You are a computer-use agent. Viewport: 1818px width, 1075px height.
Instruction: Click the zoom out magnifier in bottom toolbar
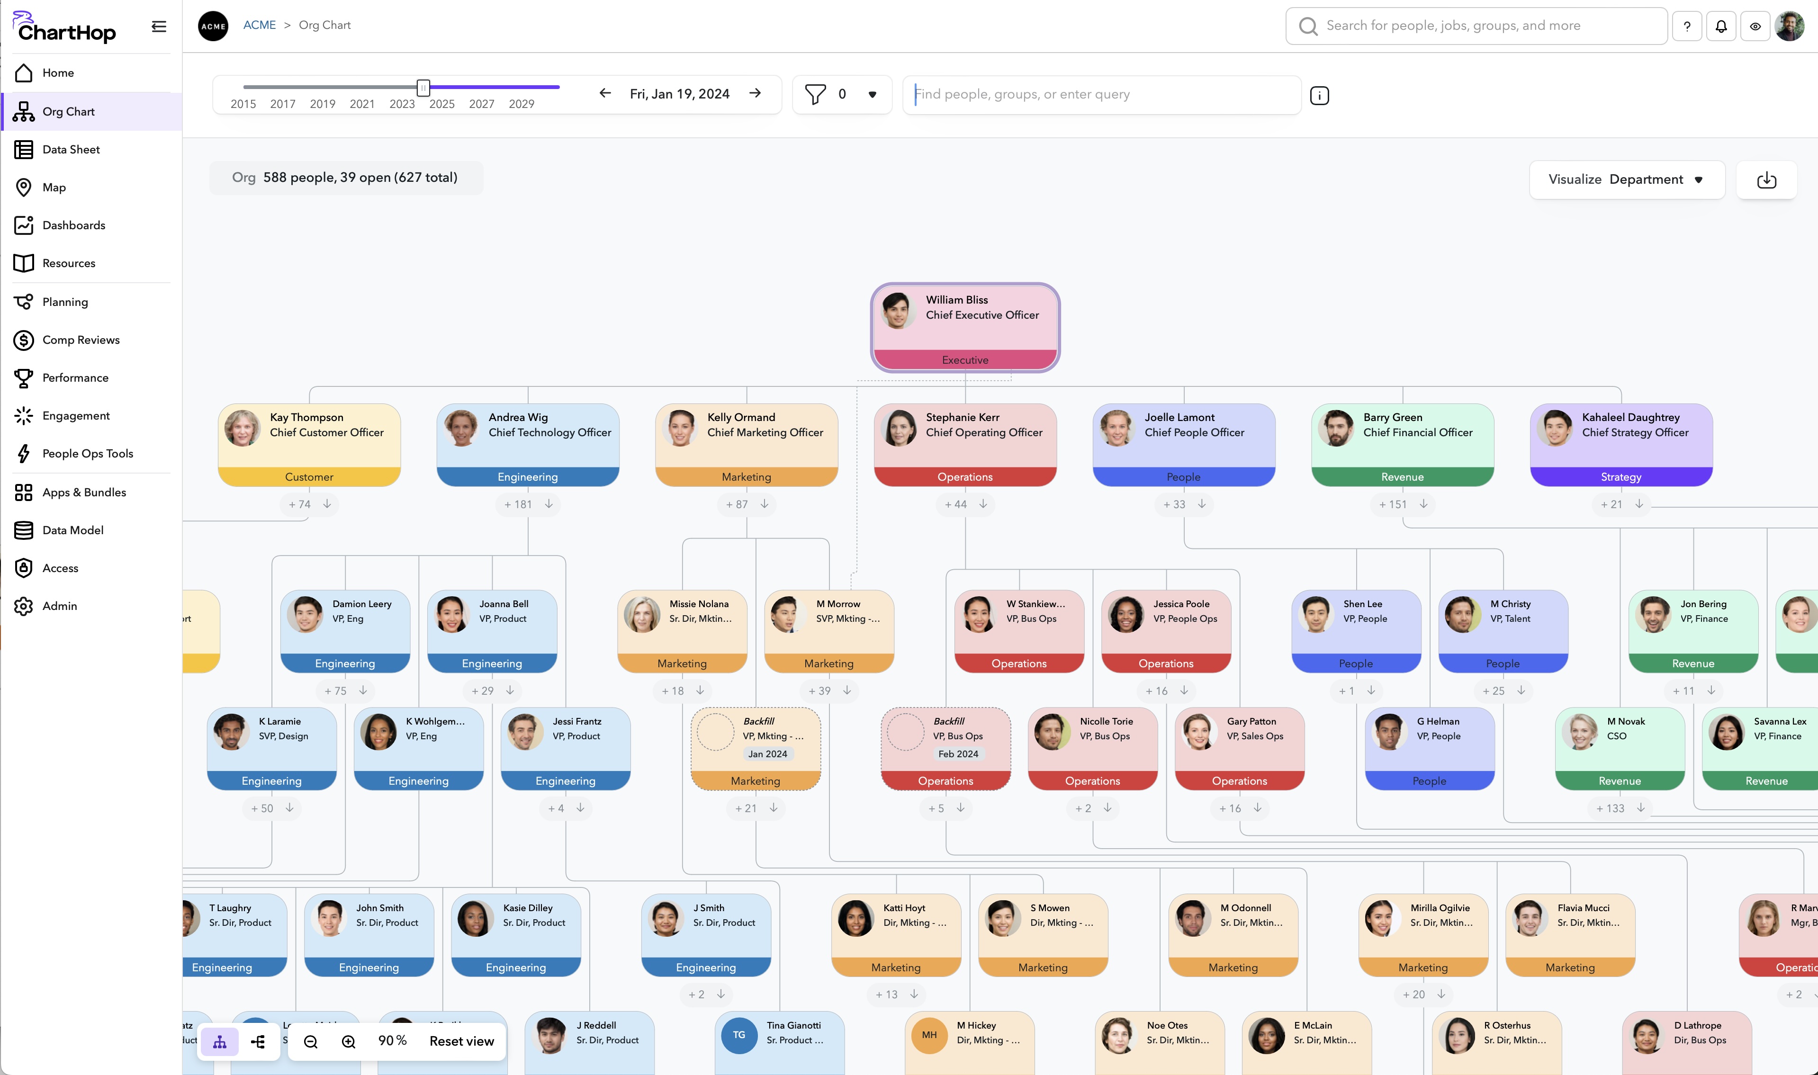click(x=310, y=1041)
